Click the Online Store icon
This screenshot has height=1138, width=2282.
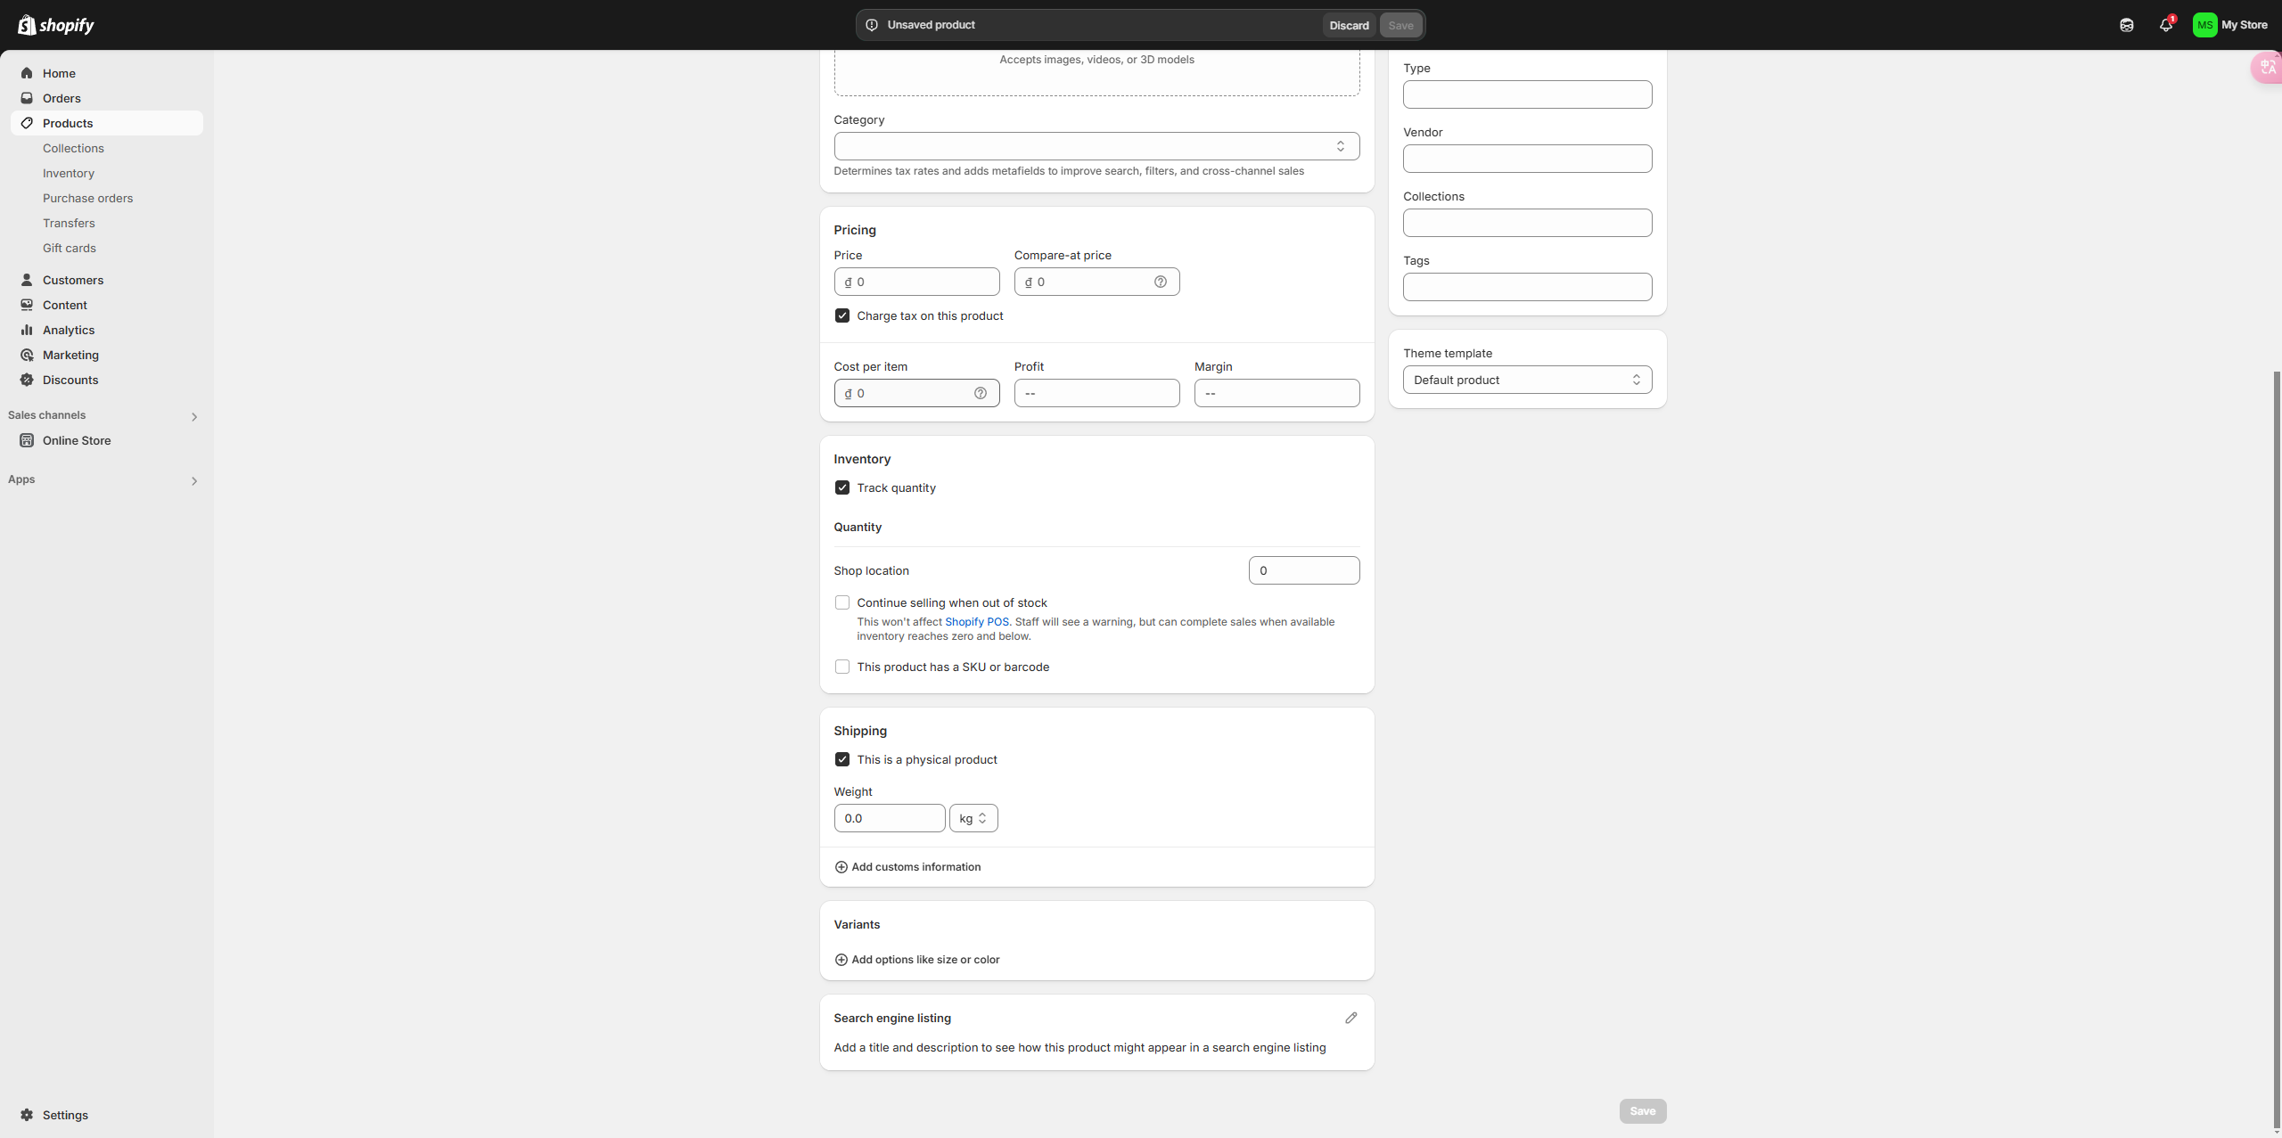(27, 440)
